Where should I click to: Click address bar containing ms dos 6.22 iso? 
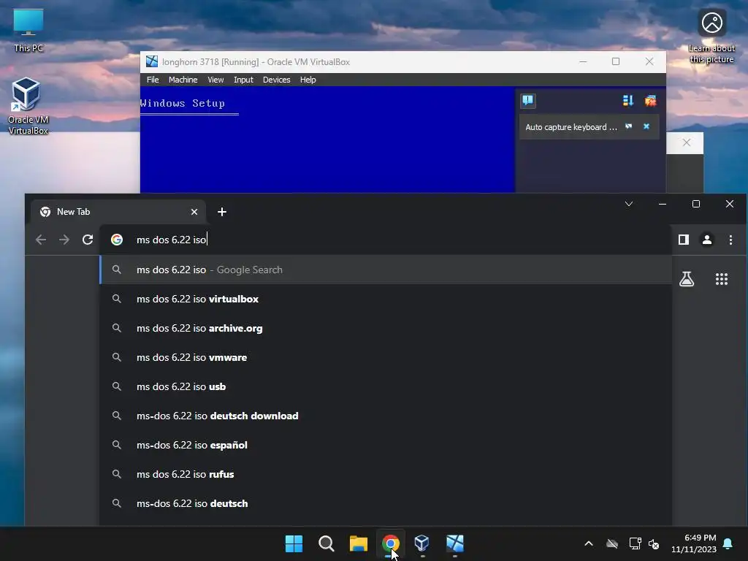tap(386, 240)
